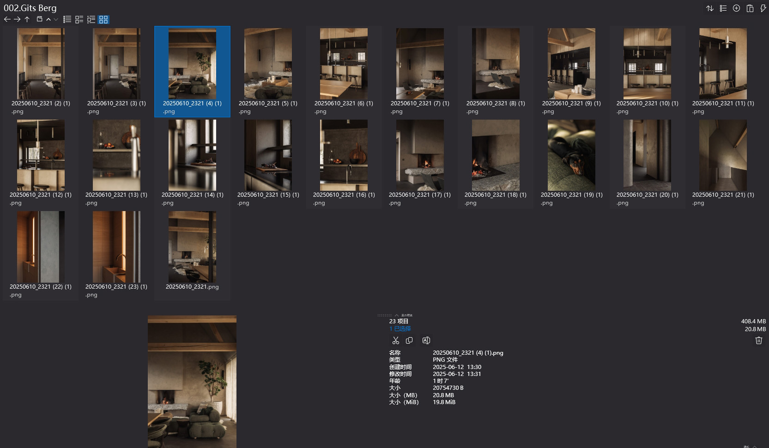
Task: Select the grid thumbnails view
Action: (103, 19)
